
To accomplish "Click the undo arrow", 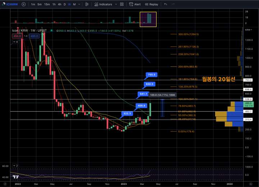I will click(165, 4).
